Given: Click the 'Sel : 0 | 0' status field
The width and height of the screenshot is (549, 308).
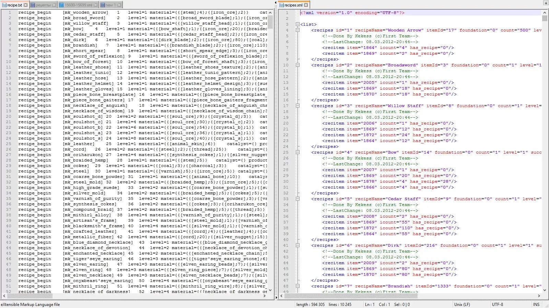Looking at the screenshot, I should click(402, 305).
